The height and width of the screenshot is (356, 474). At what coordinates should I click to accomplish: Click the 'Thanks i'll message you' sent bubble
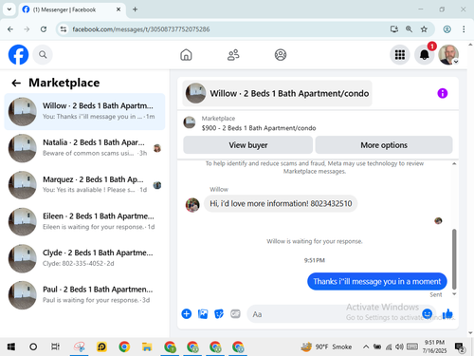tap(377, 281)
